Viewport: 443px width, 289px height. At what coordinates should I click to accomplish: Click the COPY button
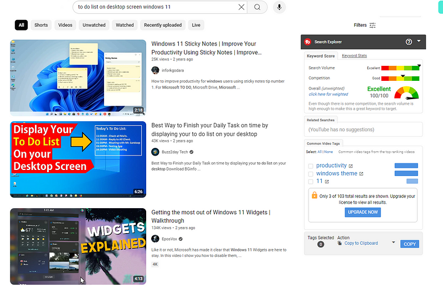[409, 244]
